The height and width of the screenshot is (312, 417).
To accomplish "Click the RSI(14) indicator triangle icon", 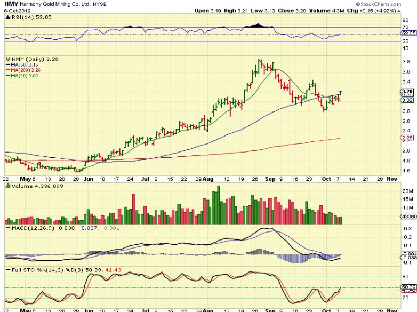I will 8,17.
